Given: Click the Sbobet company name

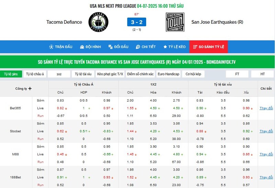Looking at the screenshot, I should tap(15, 131).
